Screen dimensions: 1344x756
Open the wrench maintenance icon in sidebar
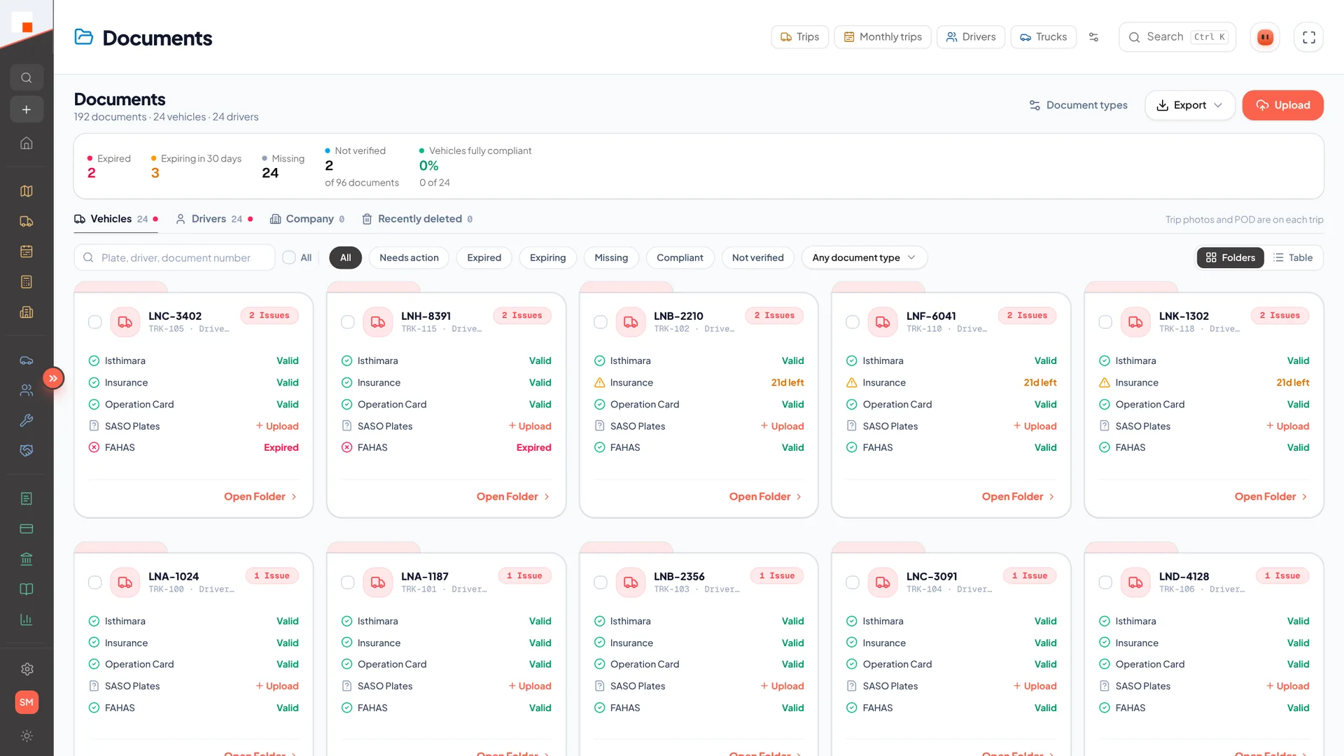coord(27,420)
